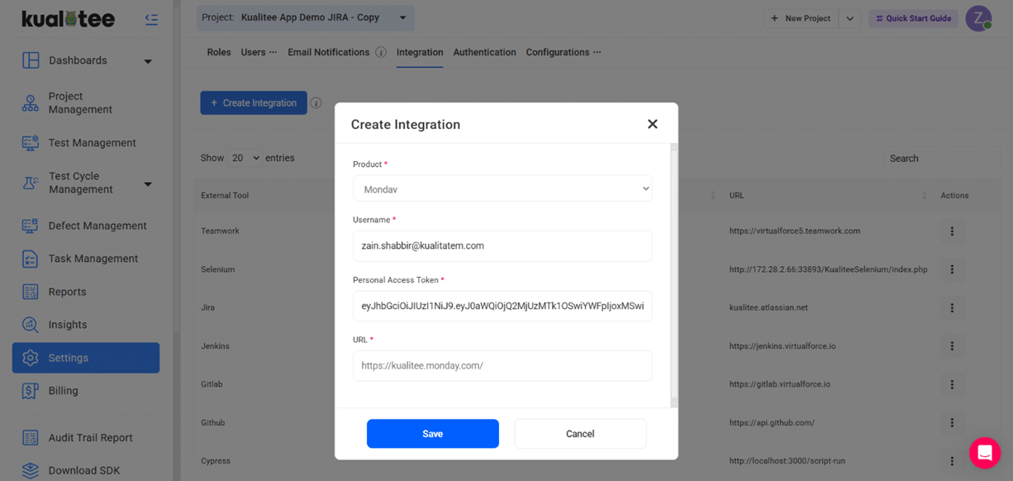The image size is (1013, 481).
Task: Open the Product dropdown
Action: tap(502, 189)
